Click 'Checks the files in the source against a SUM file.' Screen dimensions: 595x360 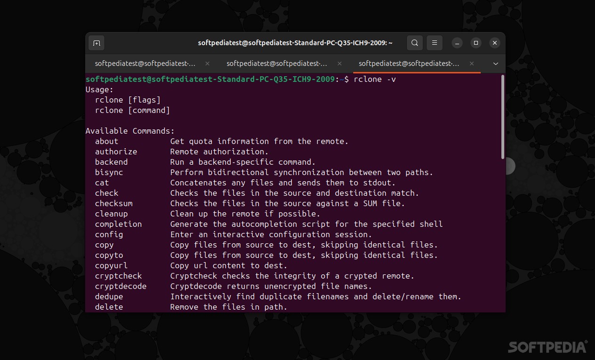pos(288,203)
